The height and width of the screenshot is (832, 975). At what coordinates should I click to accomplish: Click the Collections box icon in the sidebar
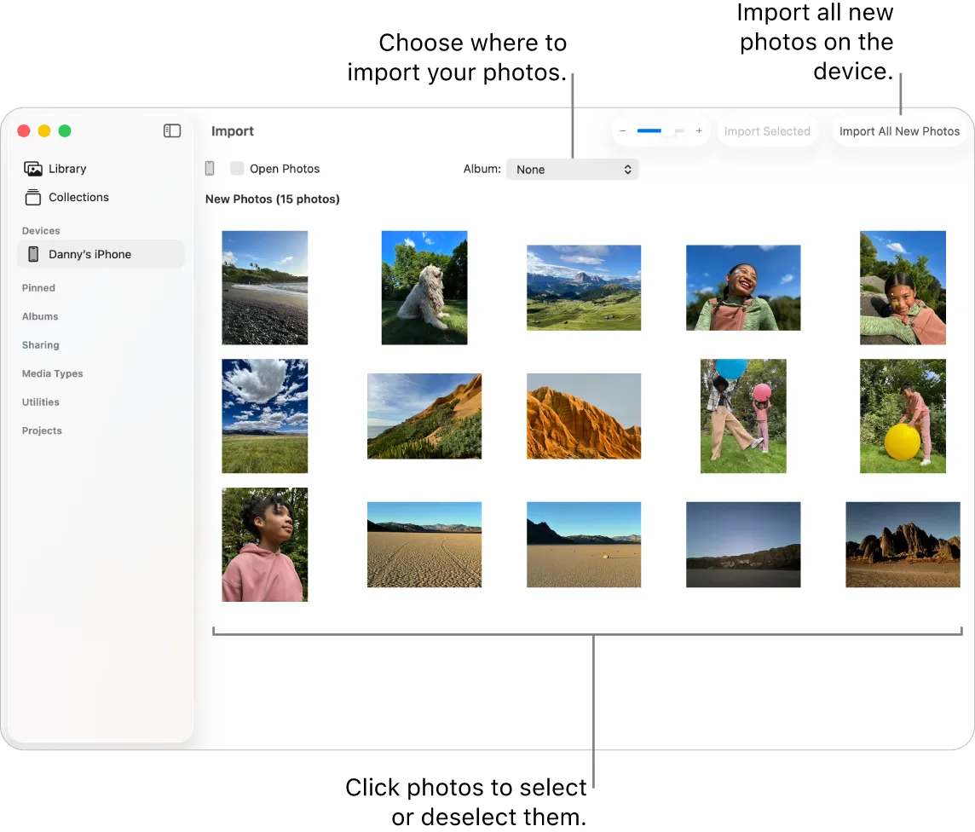point(33,197)
